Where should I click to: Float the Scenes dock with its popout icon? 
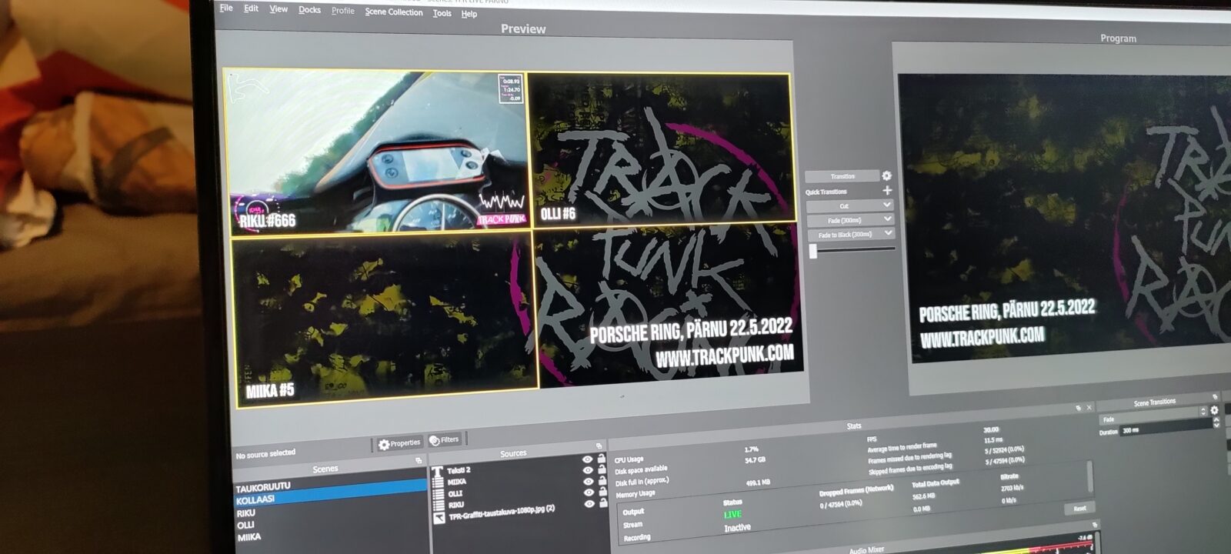pos(419,460)
